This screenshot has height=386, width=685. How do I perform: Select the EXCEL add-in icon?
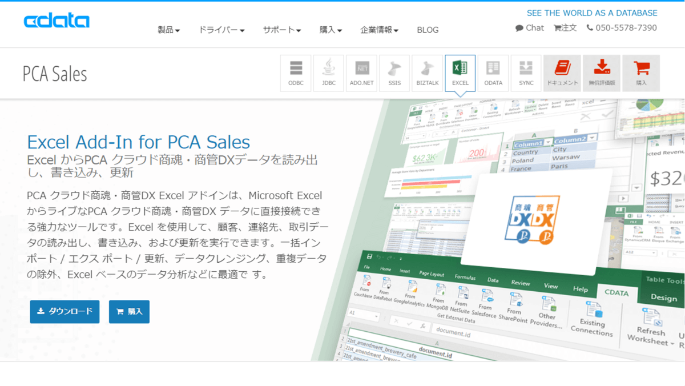[460, 73]
